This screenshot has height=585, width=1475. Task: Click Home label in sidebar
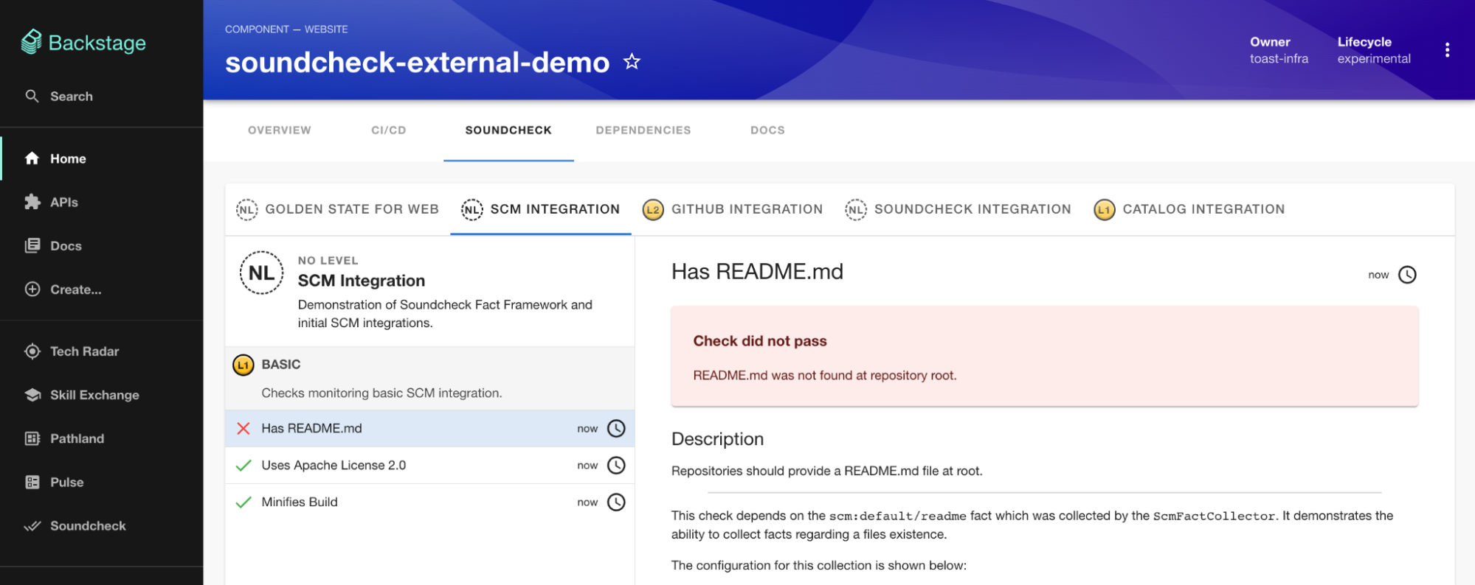coord(68,158)
